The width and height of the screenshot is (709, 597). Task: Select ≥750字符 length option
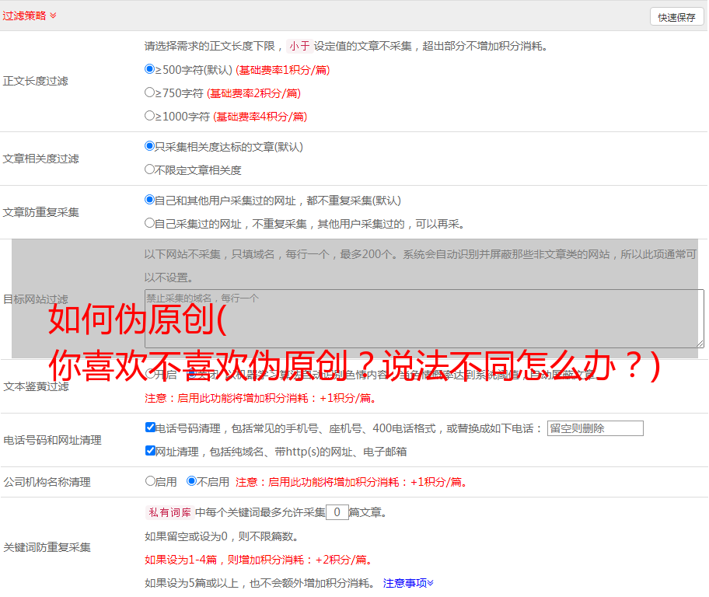click(149, 93)
